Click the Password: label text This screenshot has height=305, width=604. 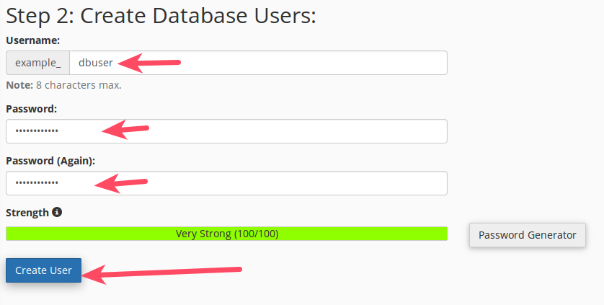coord(31,109)
